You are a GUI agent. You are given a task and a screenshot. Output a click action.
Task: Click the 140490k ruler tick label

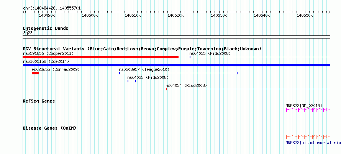(x=47, y=16)
